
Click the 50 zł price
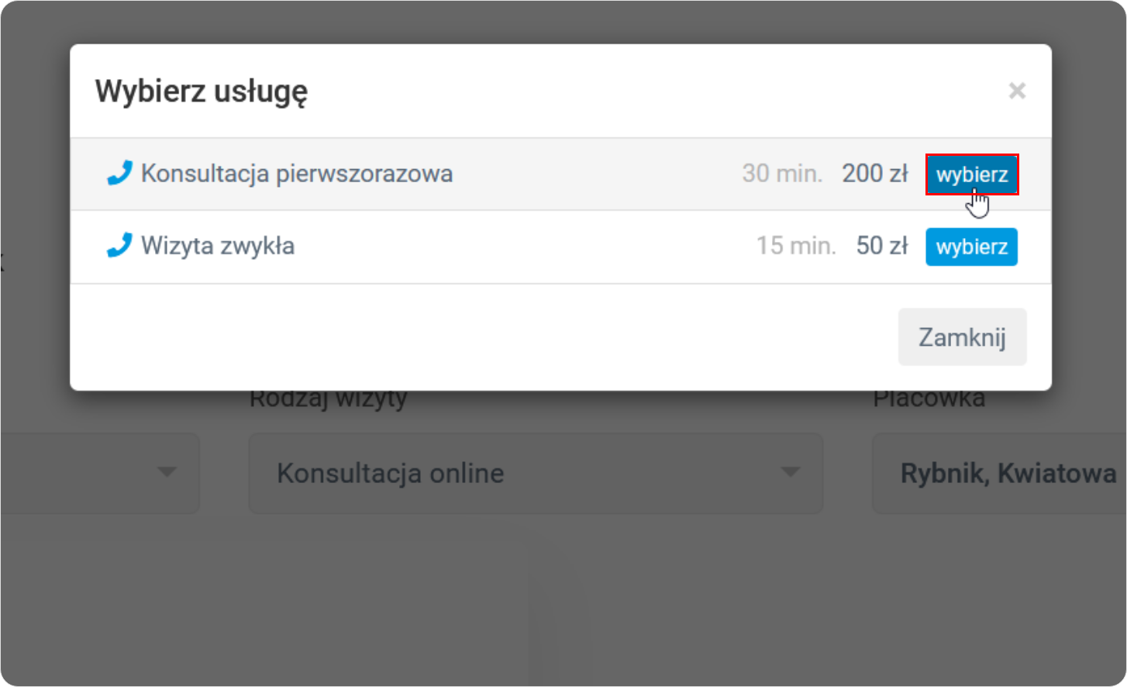pyautogui.click(x=882, y=246)
